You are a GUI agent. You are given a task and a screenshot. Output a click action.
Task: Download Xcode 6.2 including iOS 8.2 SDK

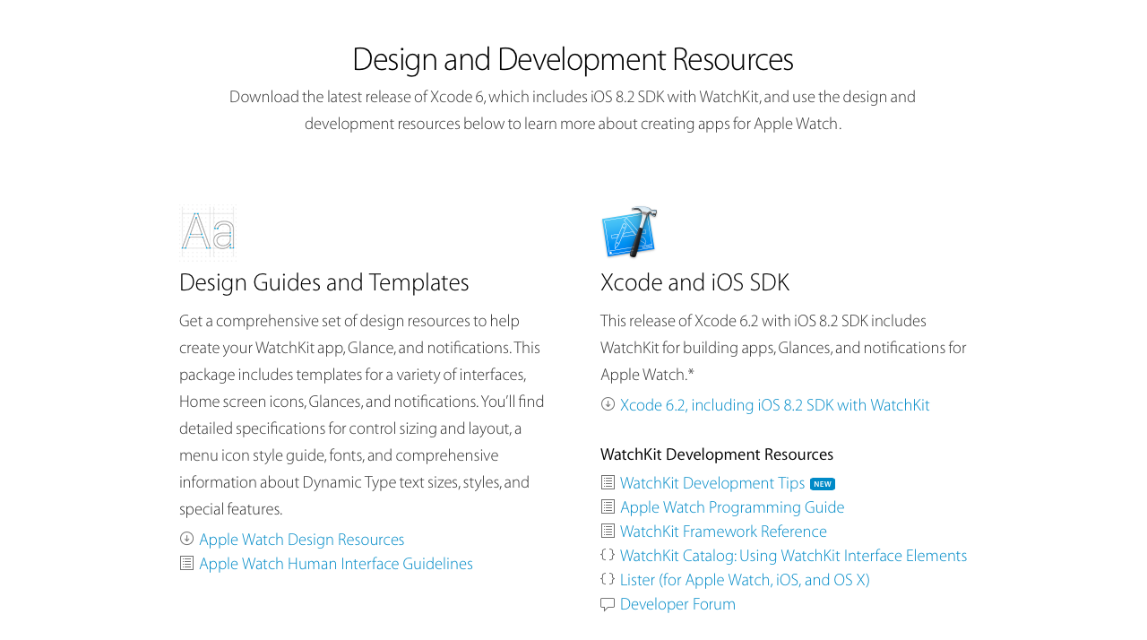(x=775, y=405)
